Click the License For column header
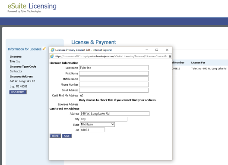The height and width of the screenshot is (165, 228). (x=198, y=62)
